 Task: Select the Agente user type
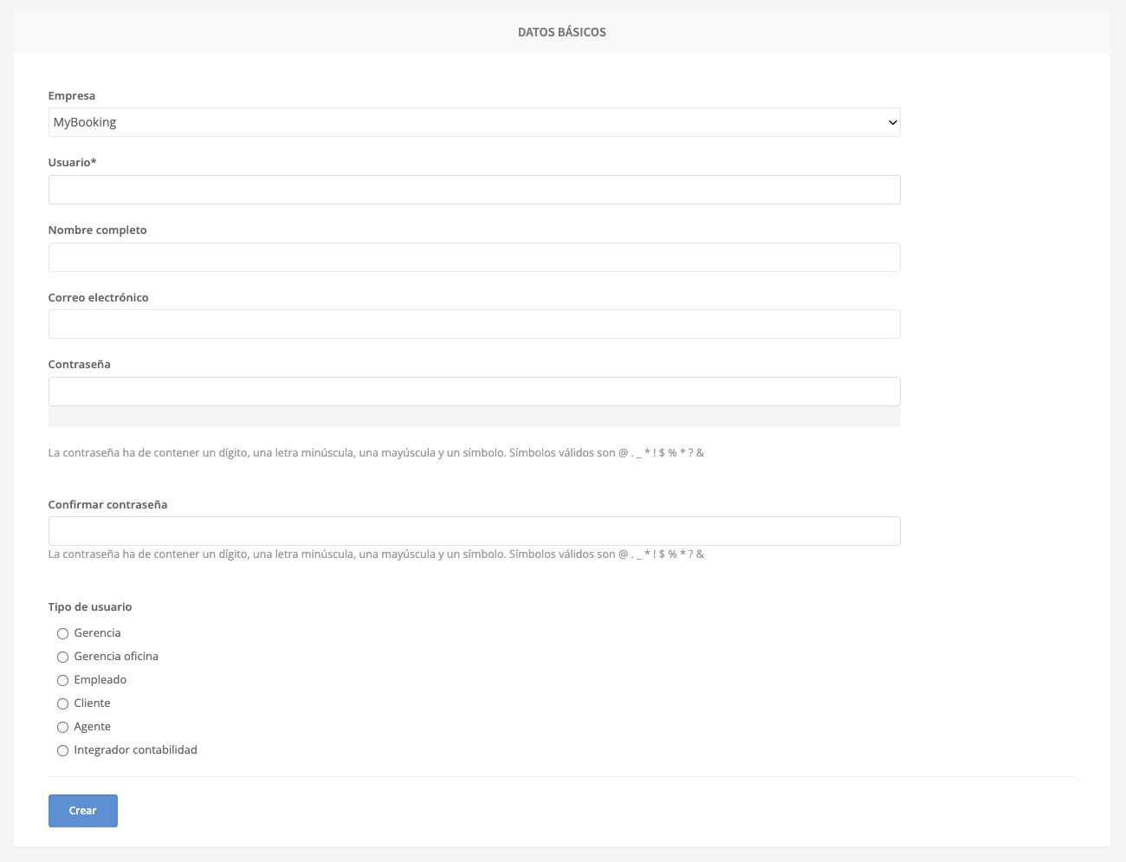coord(62,727)
